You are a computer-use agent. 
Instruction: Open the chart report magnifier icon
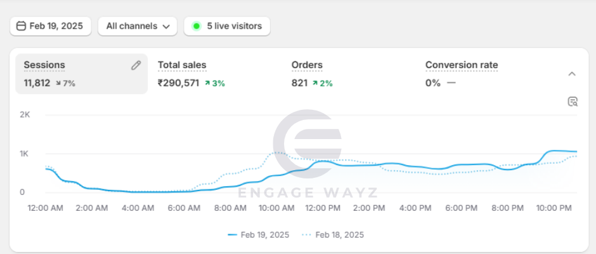[x=573, y=102]
